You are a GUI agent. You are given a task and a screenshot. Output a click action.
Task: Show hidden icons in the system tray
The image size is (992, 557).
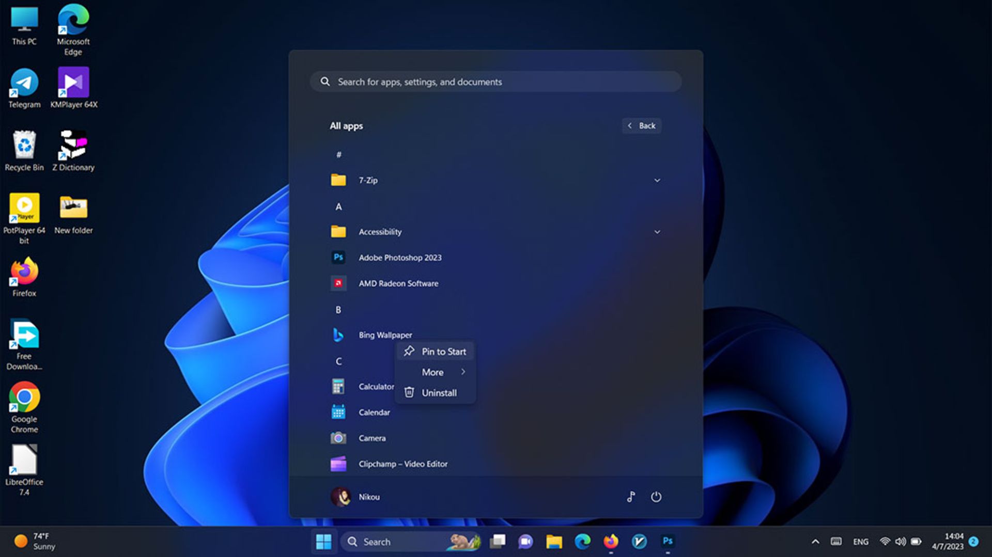(x=815, y=542)
